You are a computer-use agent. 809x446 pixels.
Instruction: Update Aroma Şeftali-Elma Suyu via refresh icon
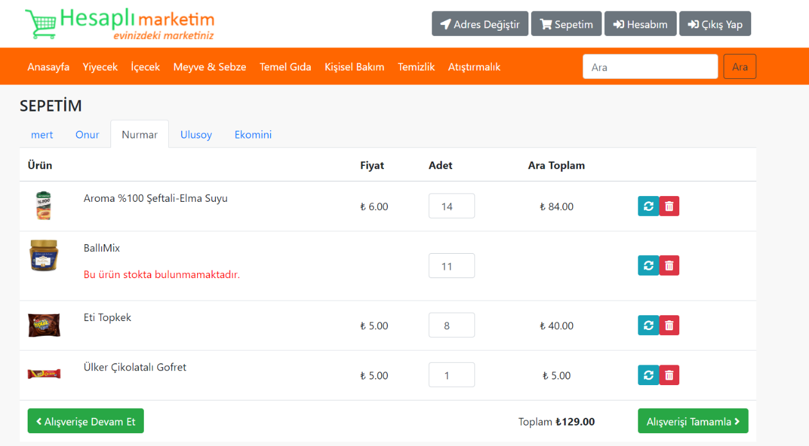pyautogui.click(x=648, y=206)
